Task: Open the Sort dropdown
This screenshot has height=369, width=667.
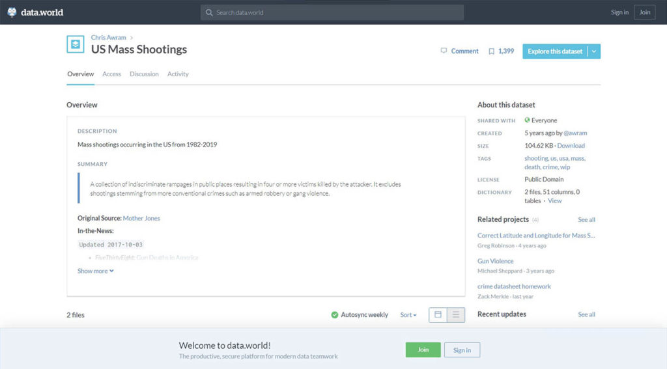Action: tap(408, 315)
